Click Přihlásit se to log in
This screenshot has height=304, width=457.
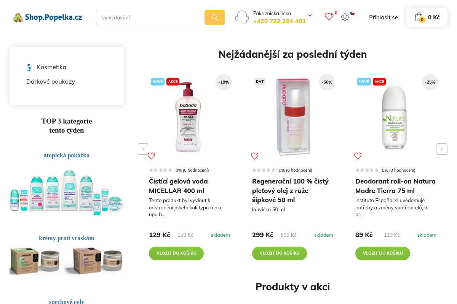point(383,17)
